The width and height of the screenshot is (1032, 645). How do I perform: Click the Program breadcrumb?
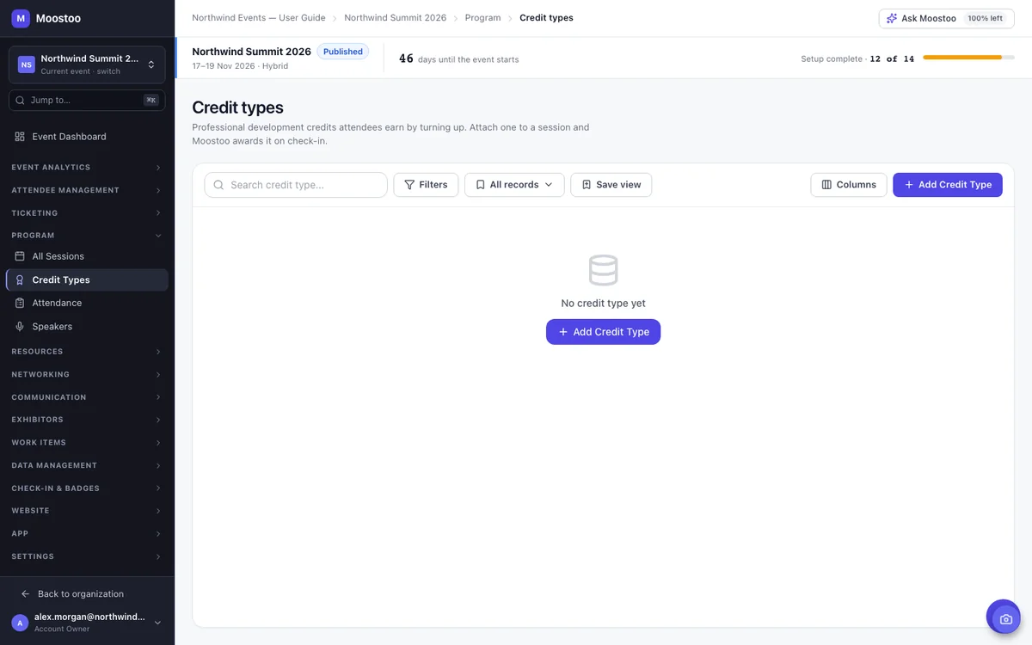[x=482, y=18]
